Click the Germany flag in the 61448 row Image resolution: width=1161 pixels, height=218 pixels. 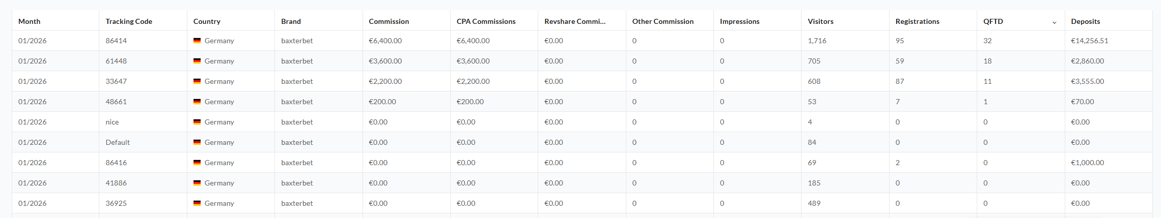coord(197,61)
